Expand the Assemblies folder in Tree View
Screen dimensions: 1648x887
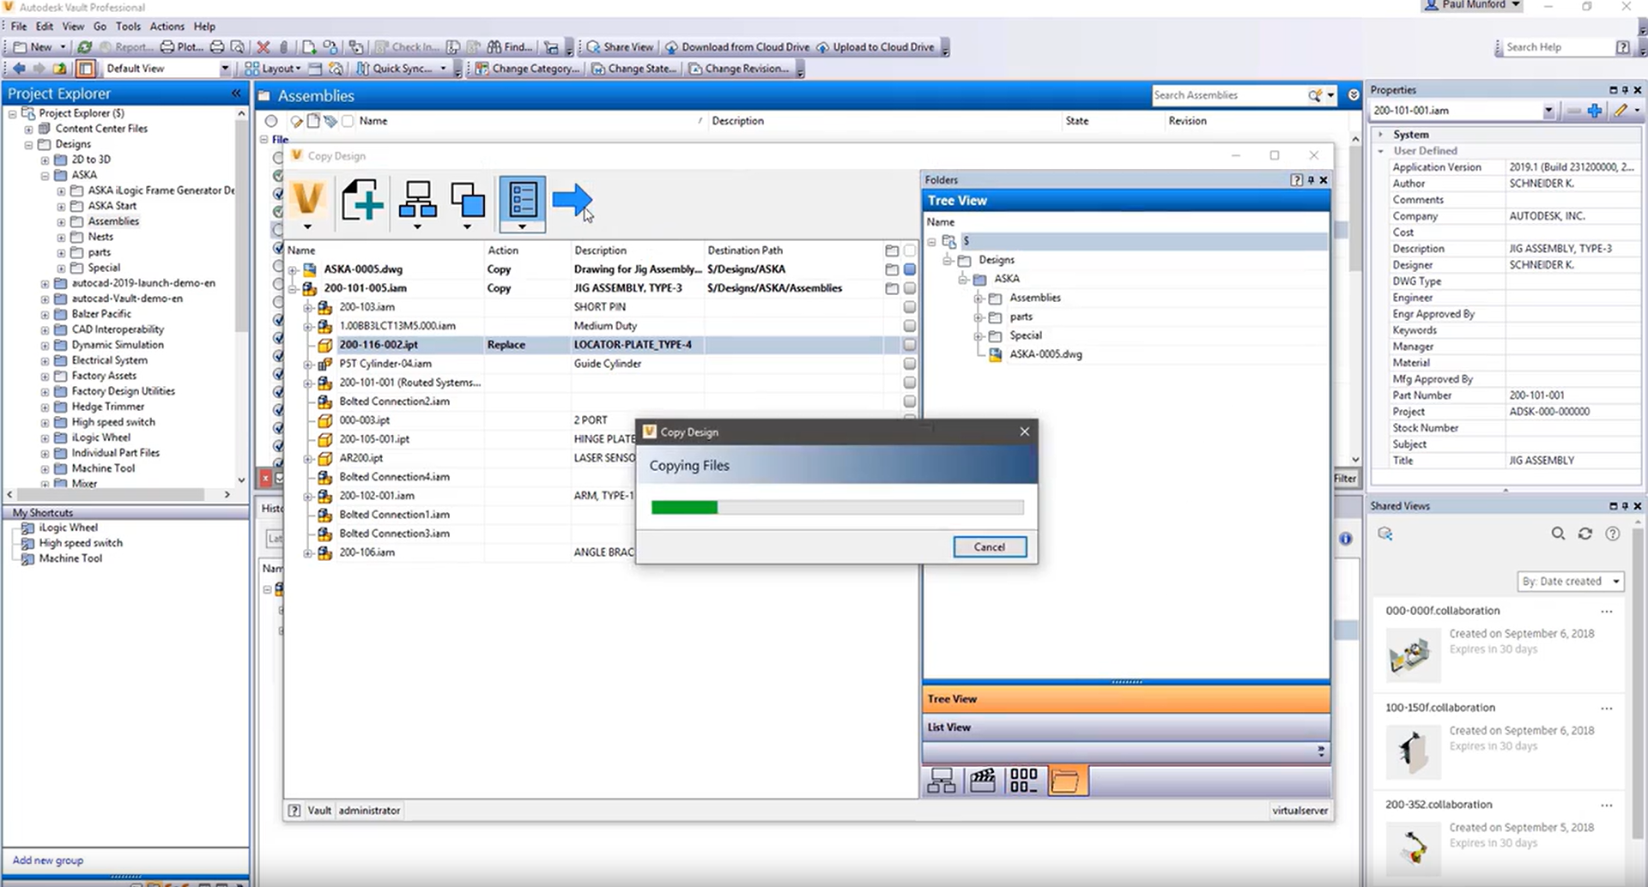[978, 298]
